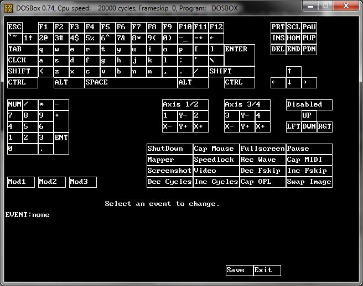Screen dimensions: 363x286
Task: Select the numpad 0 key
Action: tap(23, 149)
